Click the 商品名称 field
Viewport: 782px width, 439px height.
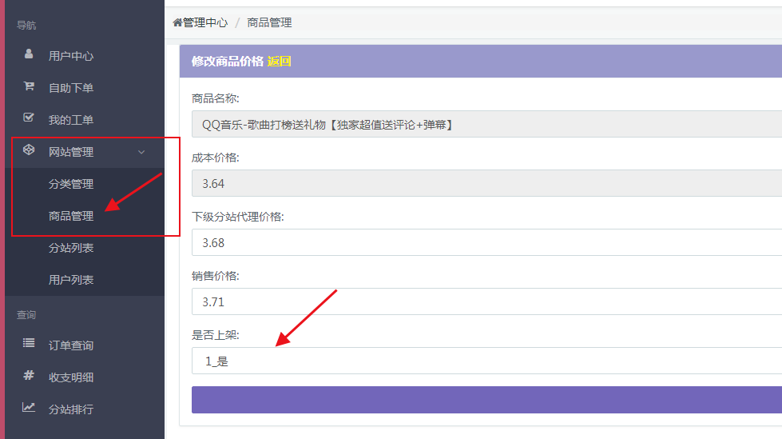(x=486, y=124)
